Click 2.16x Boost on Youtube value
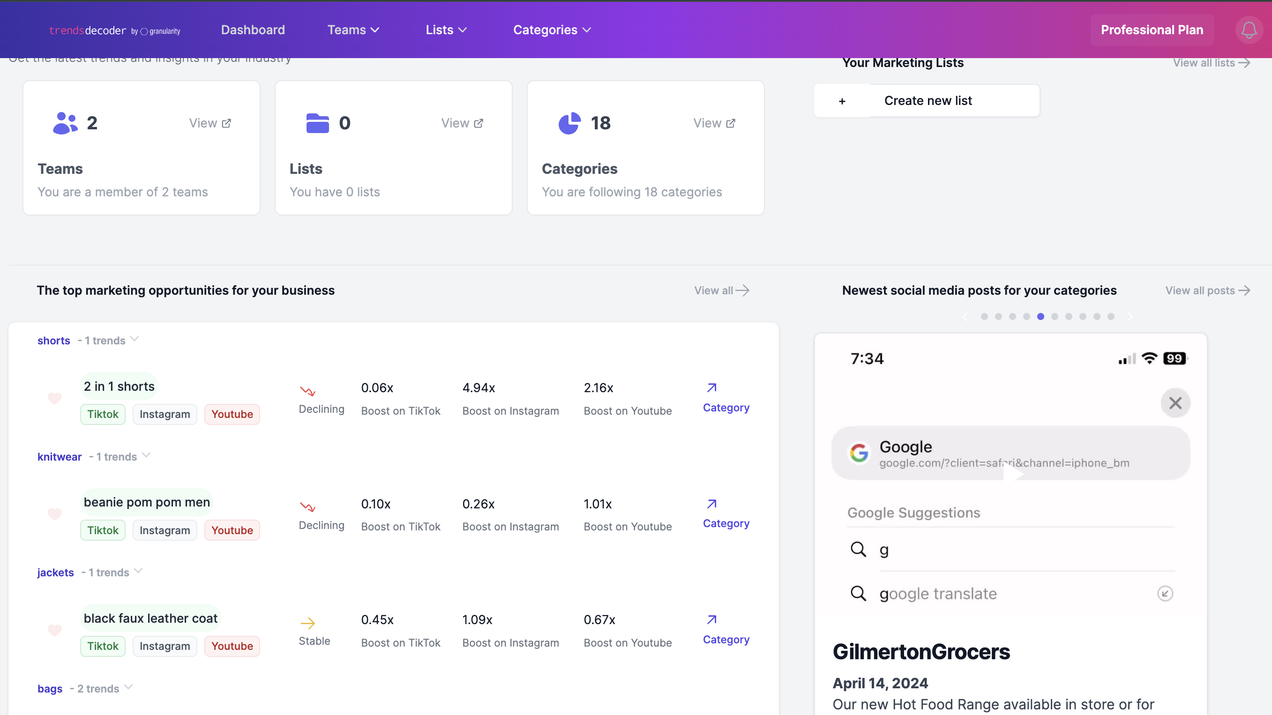Image resolution: width=1272 pixels, height=715 pixels. 599,388
